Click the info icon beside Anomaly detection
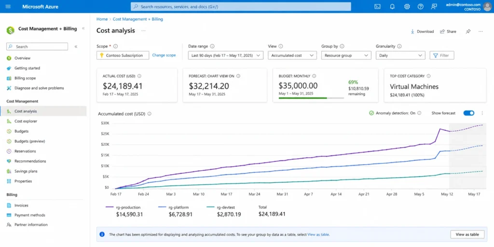This screenshot has width=494, height=247. [x=419, y=113]
